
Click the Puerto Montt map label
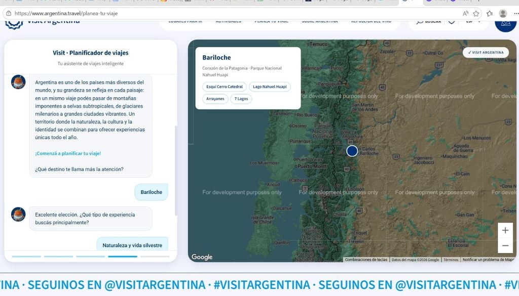[x=312, y=166]
